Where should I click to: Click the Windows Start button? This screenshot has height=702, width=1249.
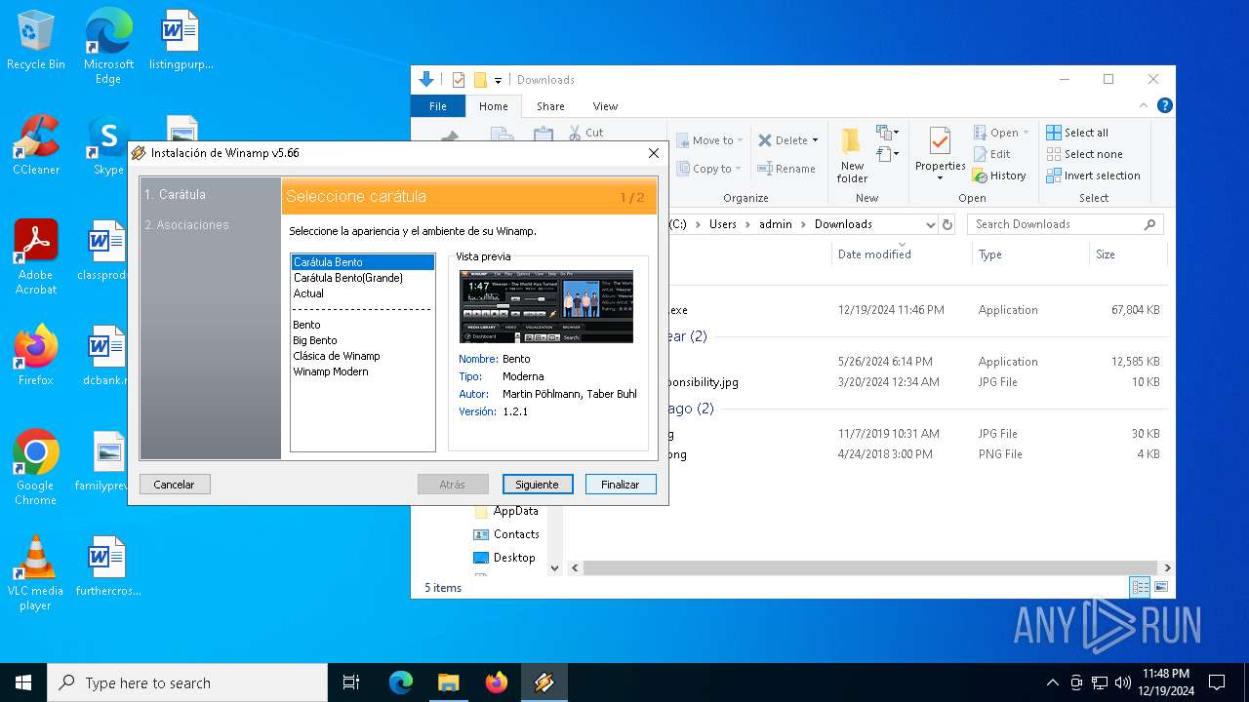23,682
